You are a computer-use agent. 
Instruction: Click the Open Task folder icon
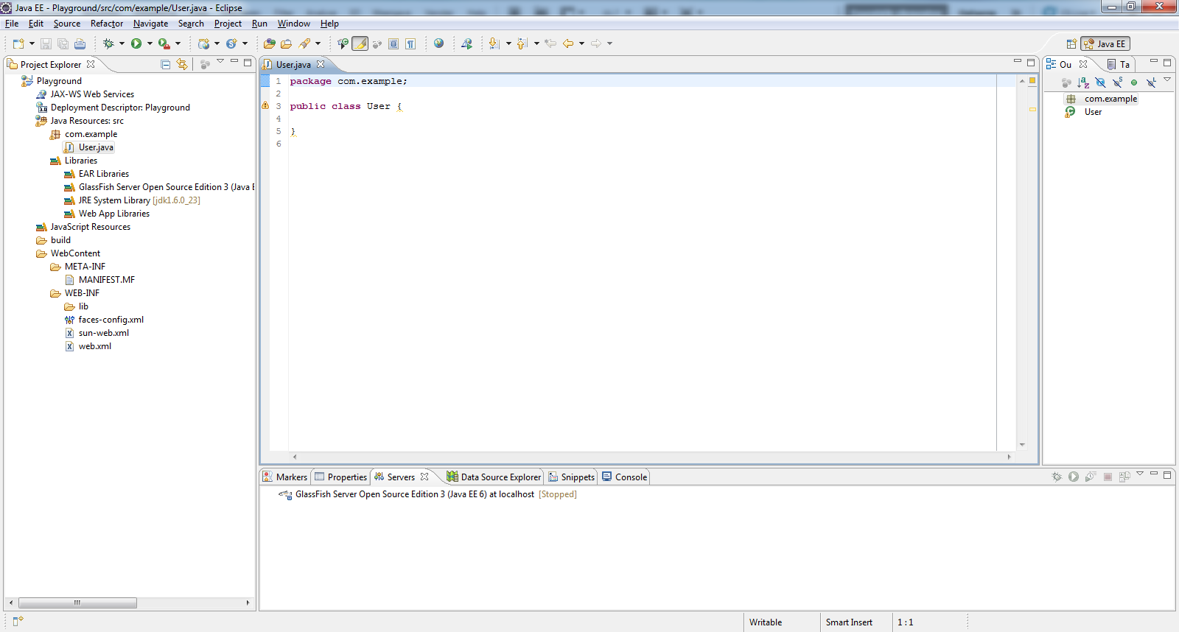(287, 43)
